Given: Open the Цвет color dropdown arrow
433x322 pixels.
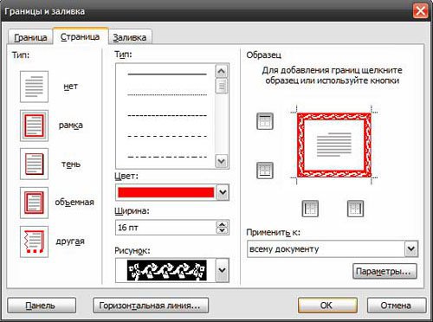Looking at the screenshot, I should (223, 192).
